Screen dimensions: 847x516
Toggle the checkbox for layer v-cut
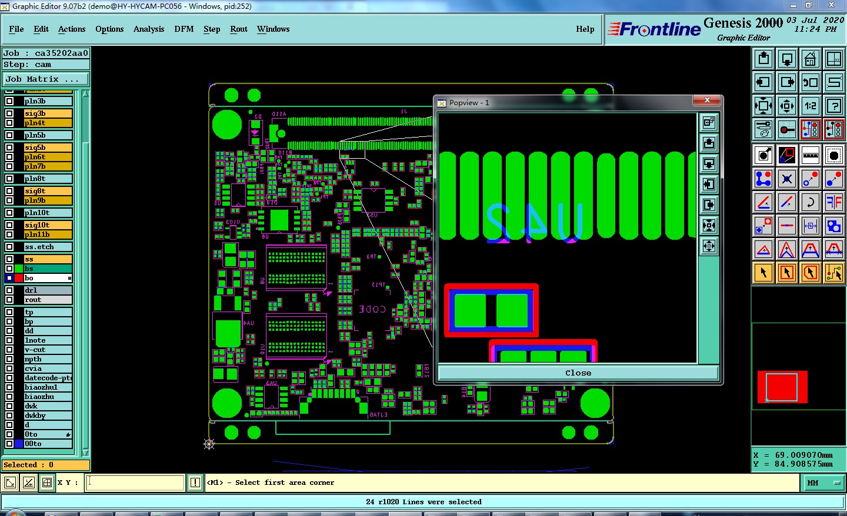point(9,350)
